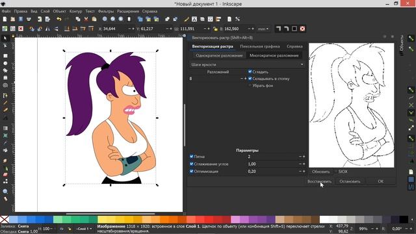Click the Восстановить button
Image resolution: width=416 pixels, height=234 pixels.
pos(319,181)
